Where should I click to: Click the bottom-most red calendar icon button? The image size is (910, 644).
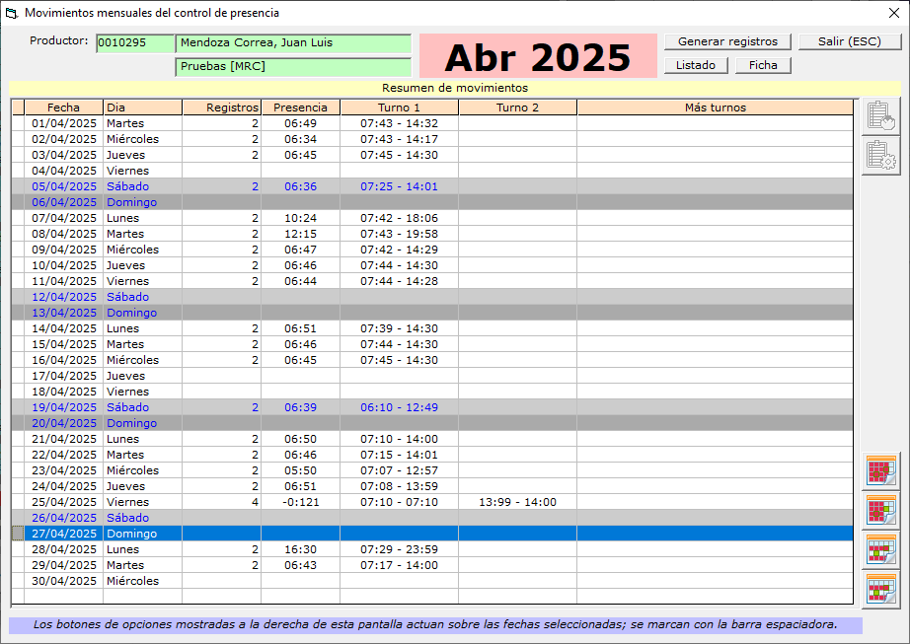[880, 590]
